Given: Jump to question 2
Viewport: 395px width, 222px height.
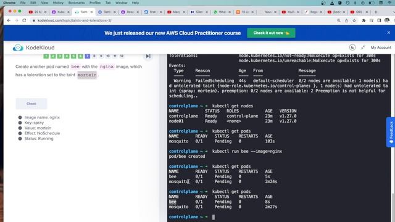Looking at the screenshot, I should (x=53, y=56).
